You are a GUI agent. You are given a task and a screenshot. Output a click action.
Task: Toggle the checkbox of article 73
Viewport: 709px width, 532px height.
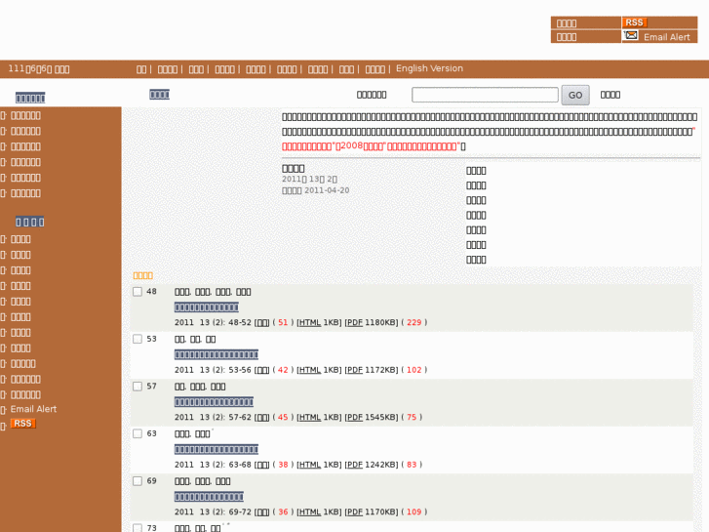pyautogui.click(x=138, y=528)
